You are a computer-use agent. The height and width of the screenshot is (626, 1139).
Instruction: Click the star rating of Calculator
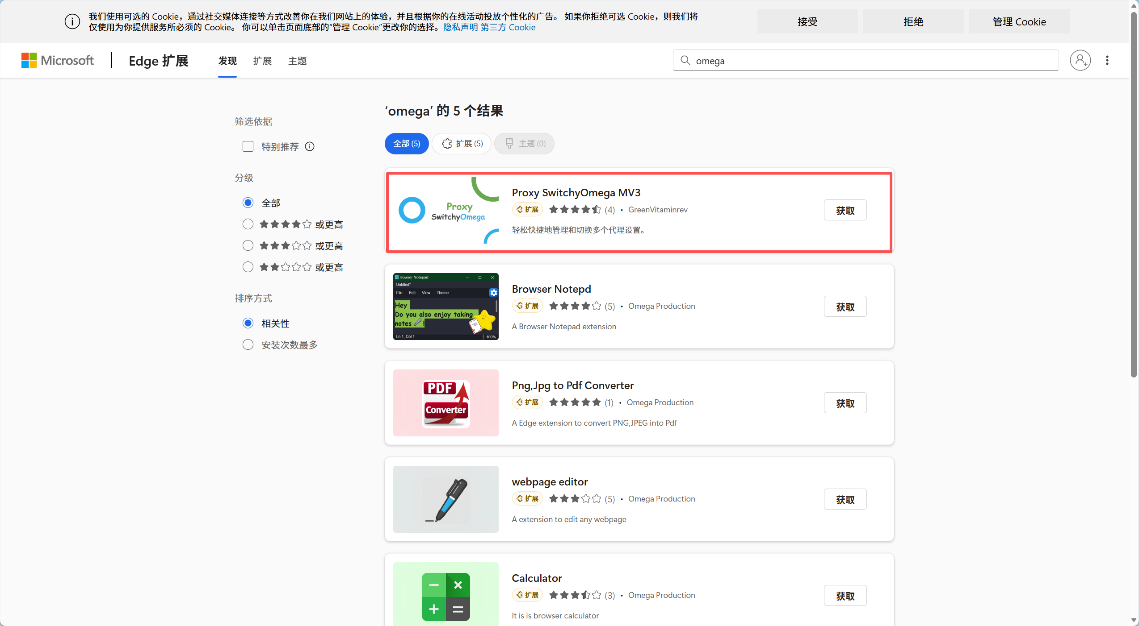coord(575,595)
